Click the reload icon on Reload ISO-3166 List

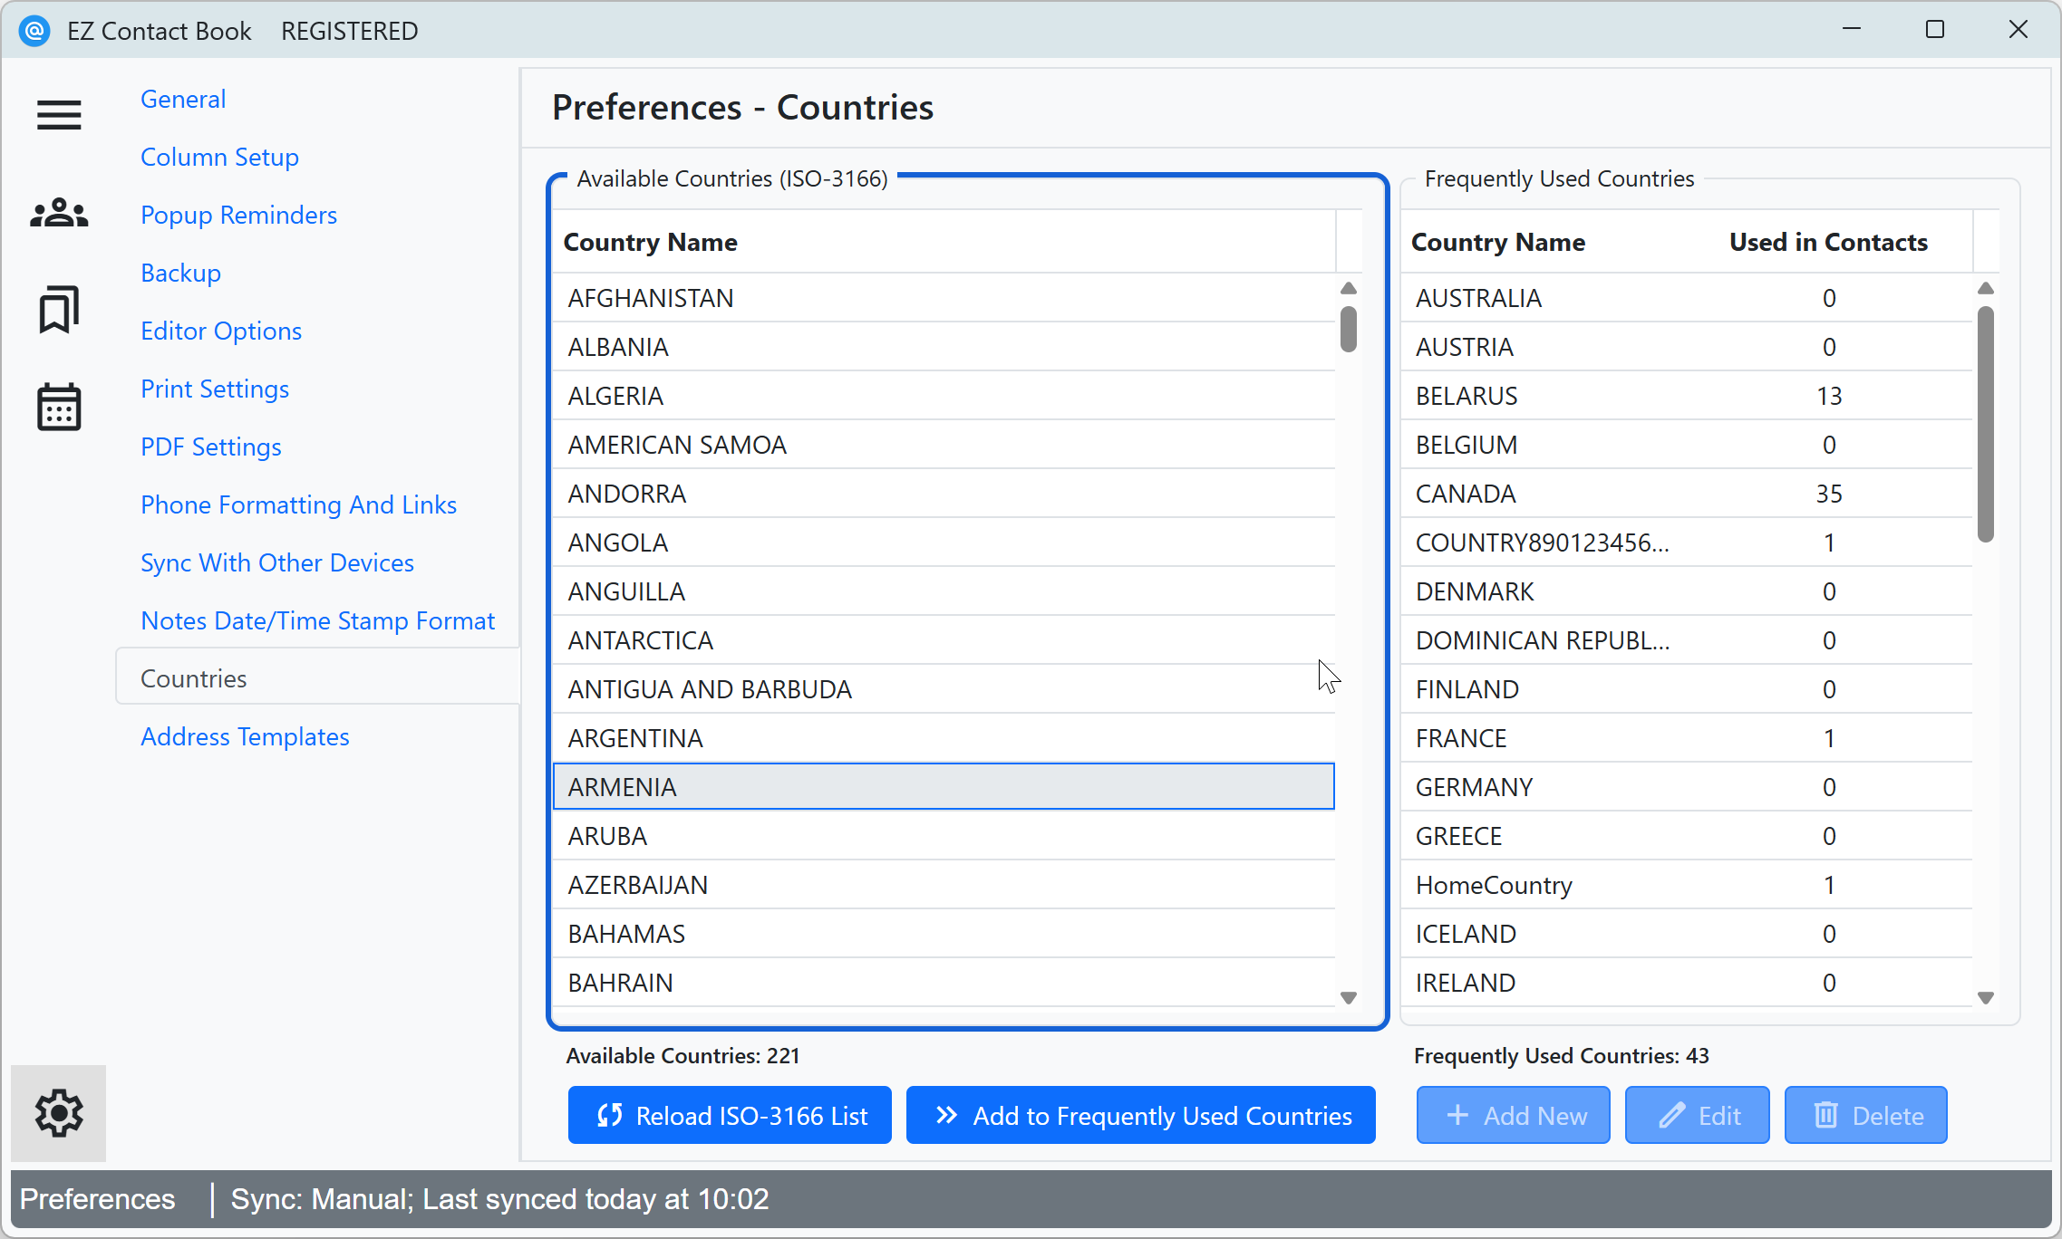[x=610, y=1115]
